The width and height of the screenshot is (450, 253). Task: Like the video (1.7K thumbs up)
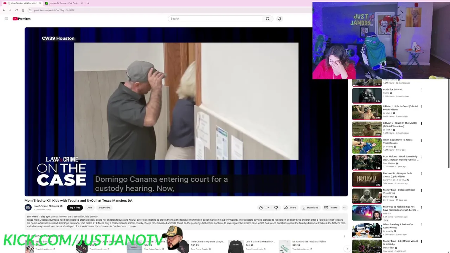click(264, 208)
